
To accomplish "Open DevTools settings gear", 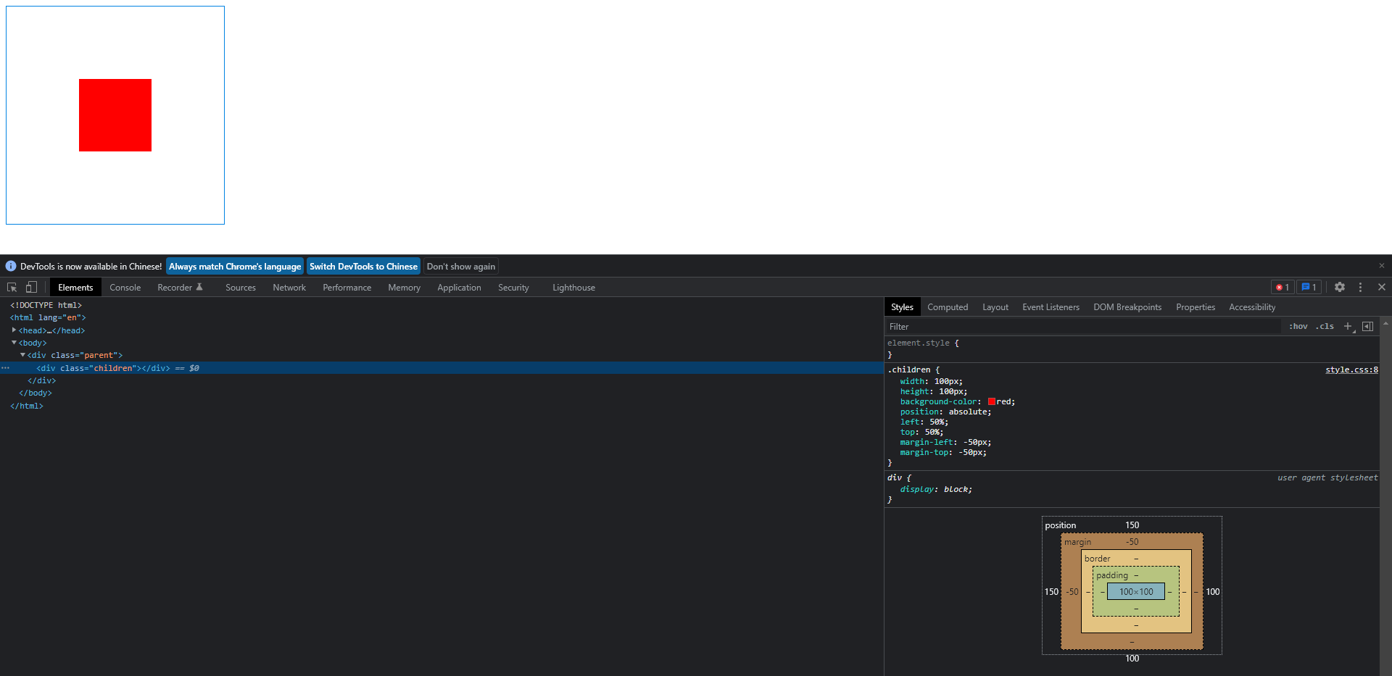I will click(1340, 288).
